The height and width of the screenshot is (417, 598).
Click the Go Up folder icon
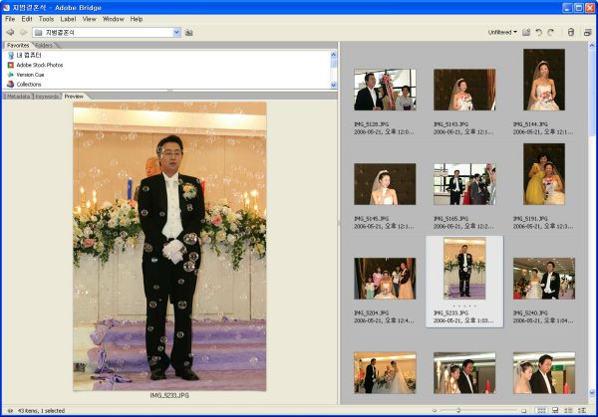point(189,32)
